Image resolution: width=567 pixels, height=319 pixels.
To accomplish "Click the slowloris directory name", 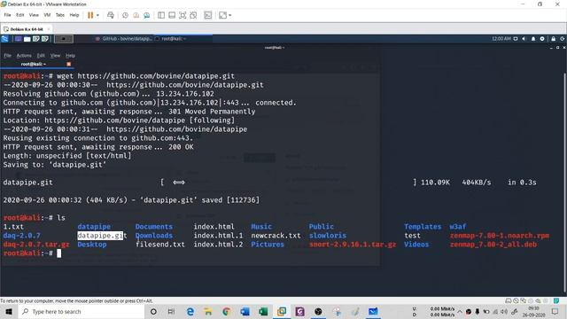I will pyautogui.click(x=328, y=236).
